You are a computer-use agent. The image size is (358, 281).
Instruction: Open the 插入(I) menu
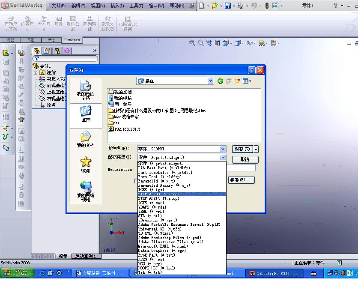coord(117,6)
